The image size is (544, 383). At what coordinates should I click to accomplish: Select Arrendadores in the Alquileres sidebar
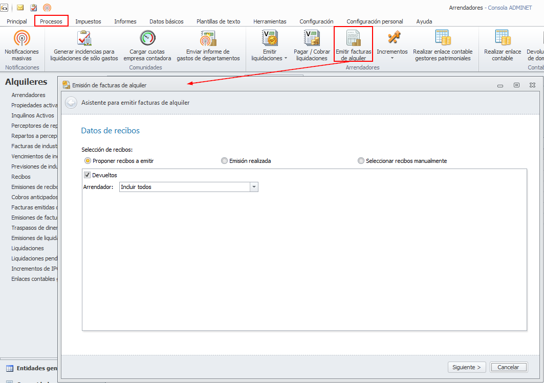point(29,95)
